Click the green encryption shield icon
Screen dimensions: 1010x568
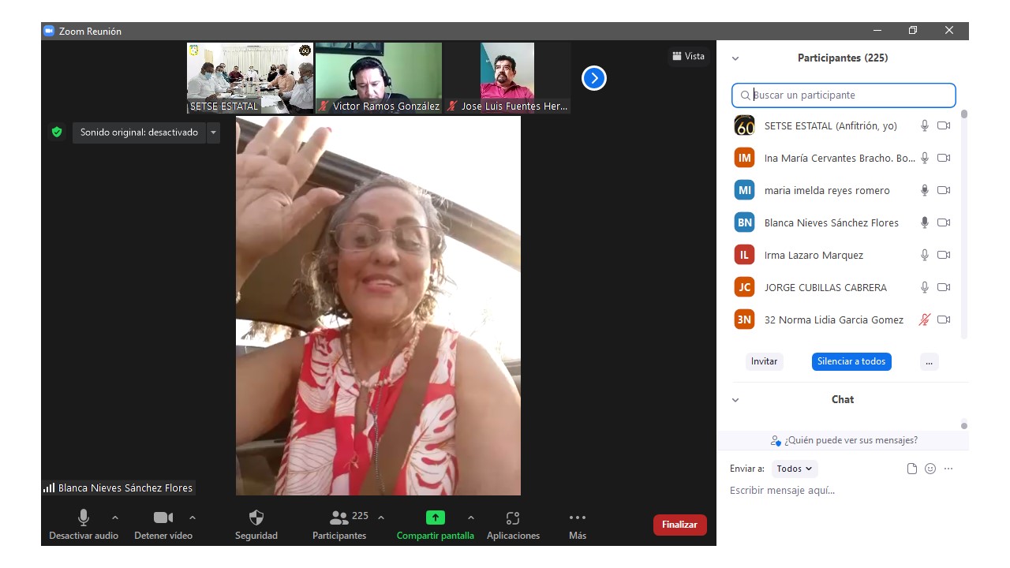57,132
